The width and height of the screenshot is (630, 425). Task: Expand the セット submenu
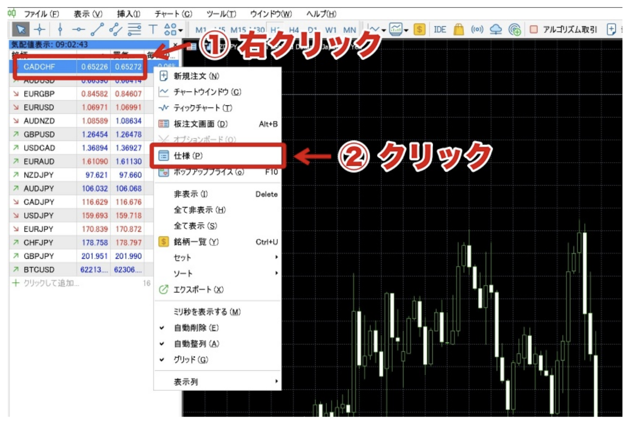point(218,257)
